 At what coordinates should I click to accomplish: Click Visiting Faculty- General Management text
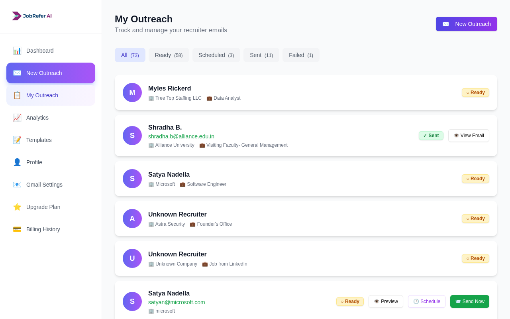click(x=247, y=145)
